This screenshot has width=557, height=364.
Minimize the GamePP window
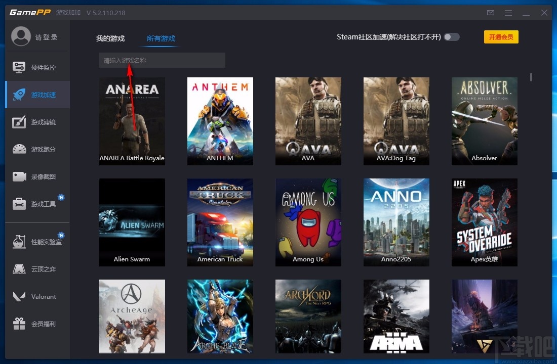coord(526,14)
